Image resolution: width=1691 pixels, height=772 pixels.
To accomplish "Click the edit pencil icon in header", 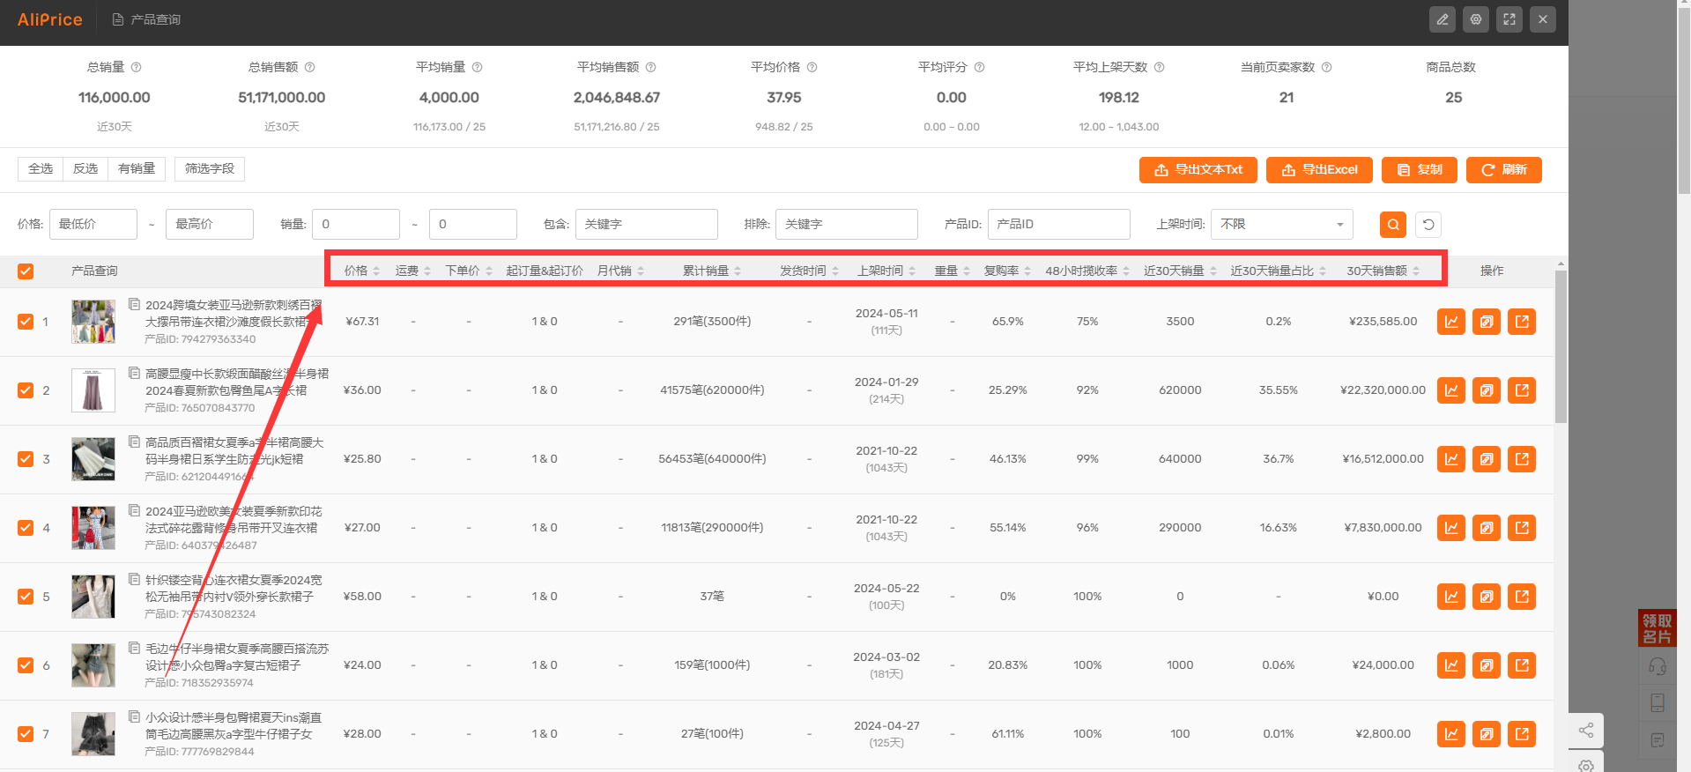I will tap(1443, 19).
